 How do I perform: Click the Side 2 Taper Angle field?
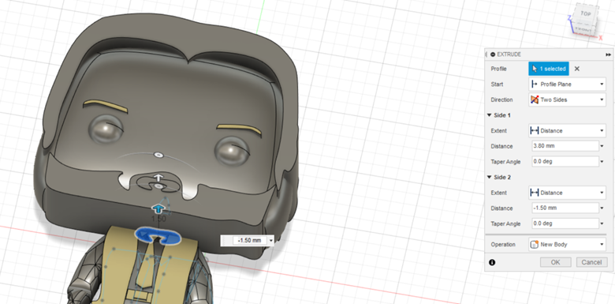(565, 223)
